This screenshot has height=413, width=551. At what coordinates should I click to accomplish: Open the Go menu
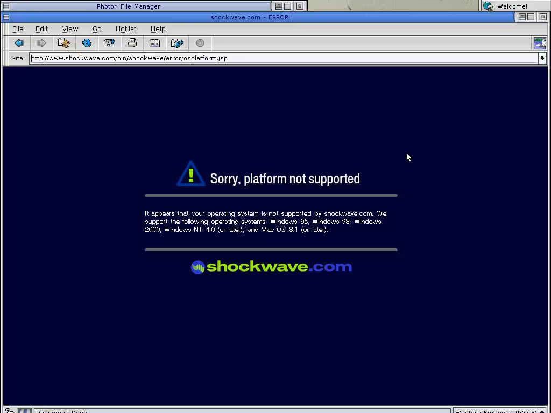click(97, 29)
